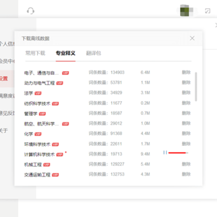Switch to the 常用下载 tab

[35, 53]
